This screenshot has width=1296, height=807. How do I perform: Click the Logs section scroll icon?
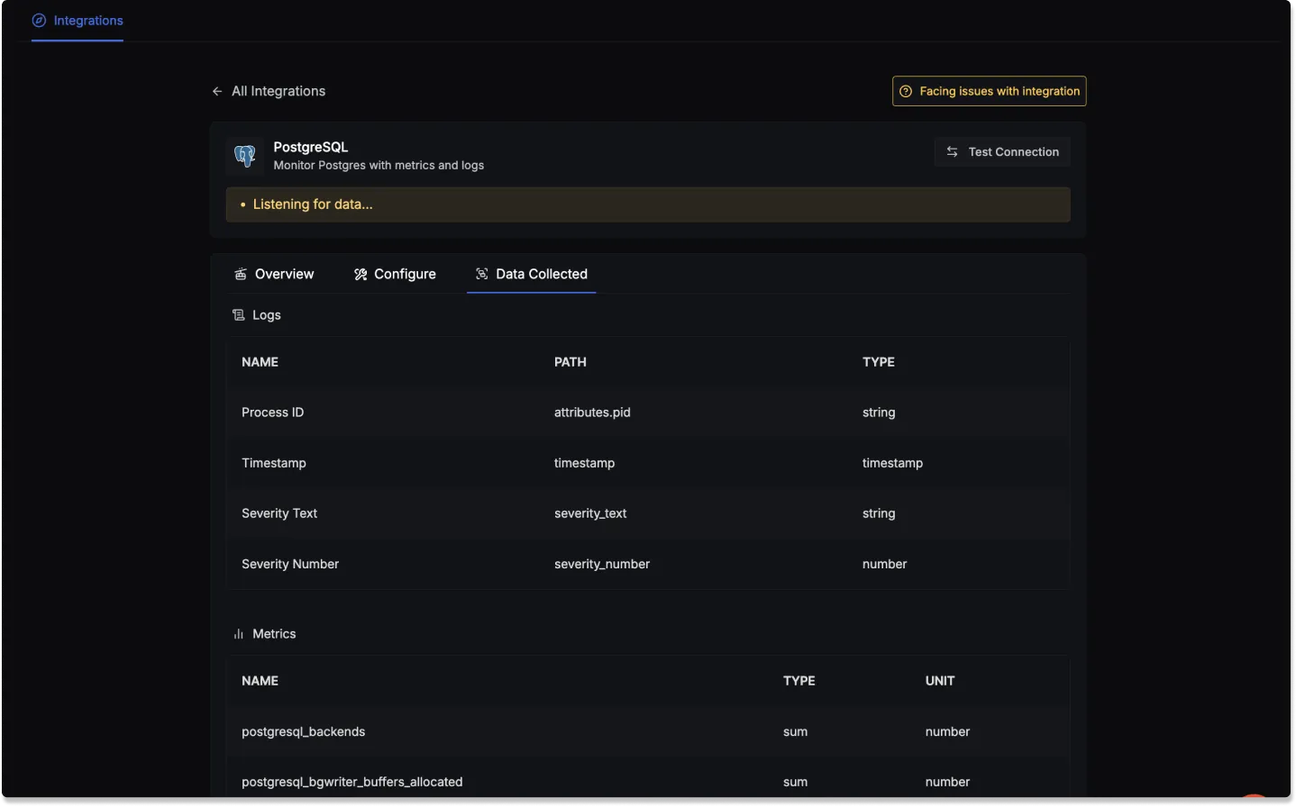(x=239, y=315)
